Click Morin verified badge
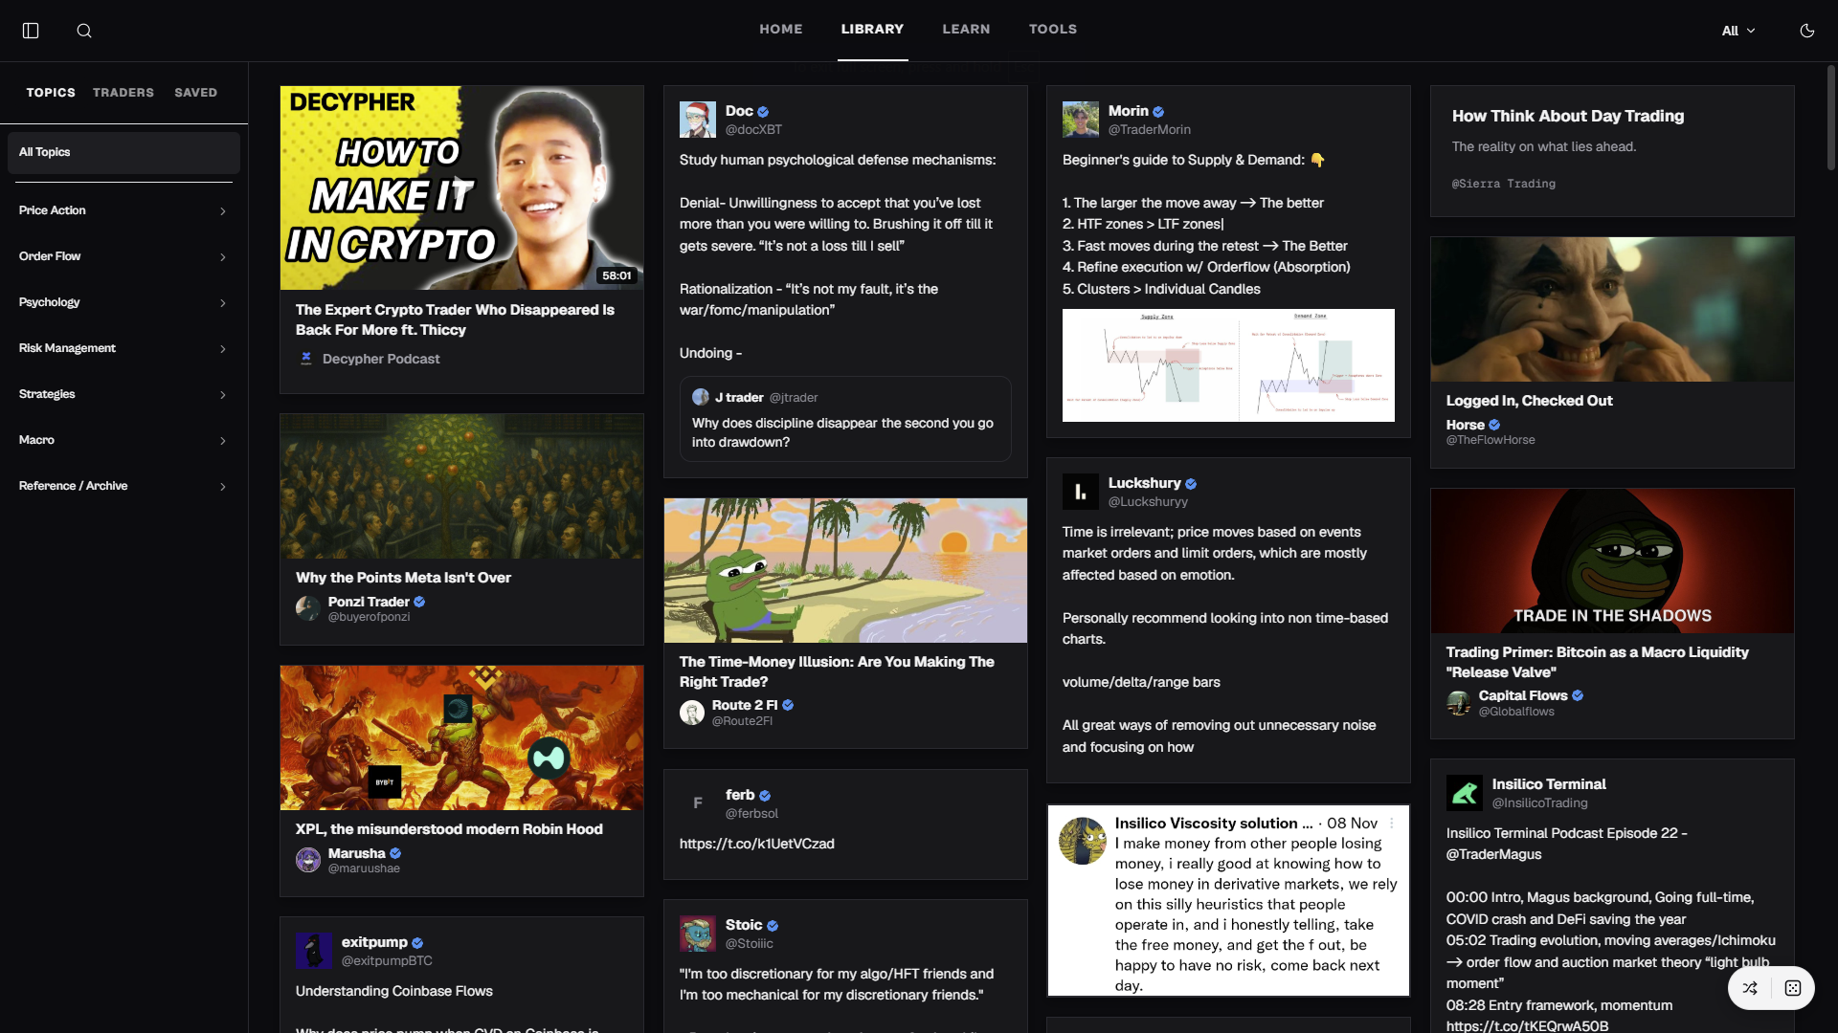Image resolution: width=1838 pixels, height=1033 pixels. (1158, 112)
